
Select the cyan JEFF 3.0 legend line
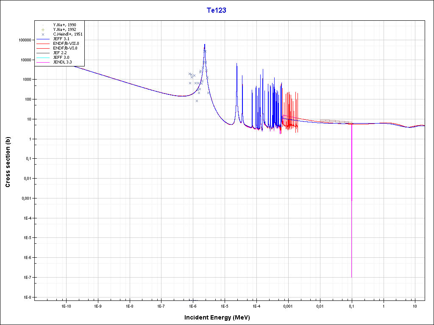pyautogui.click(x=43, y=58)
